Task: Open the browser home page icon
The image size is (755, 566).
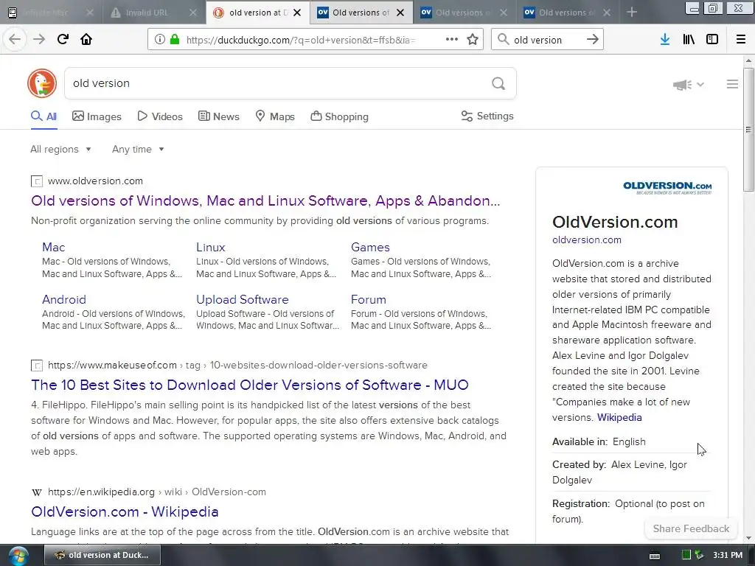Action: click(86, 40)
